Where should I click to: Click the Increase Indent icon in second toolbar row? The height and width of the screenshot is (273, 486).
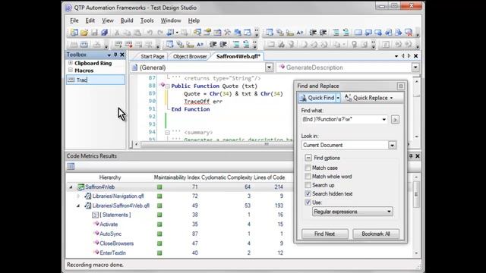[223, 45]
